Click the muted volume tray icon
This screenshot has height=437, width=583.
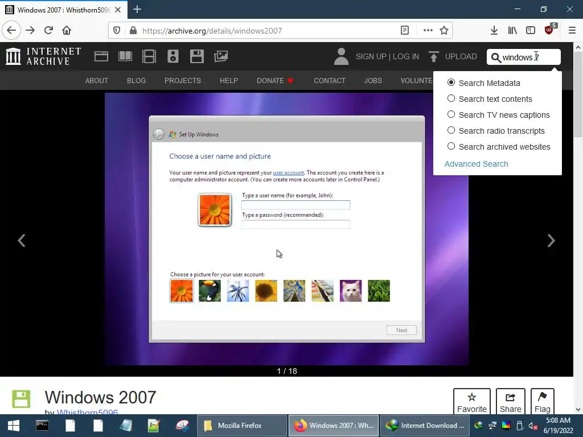[x=533, y=426]
